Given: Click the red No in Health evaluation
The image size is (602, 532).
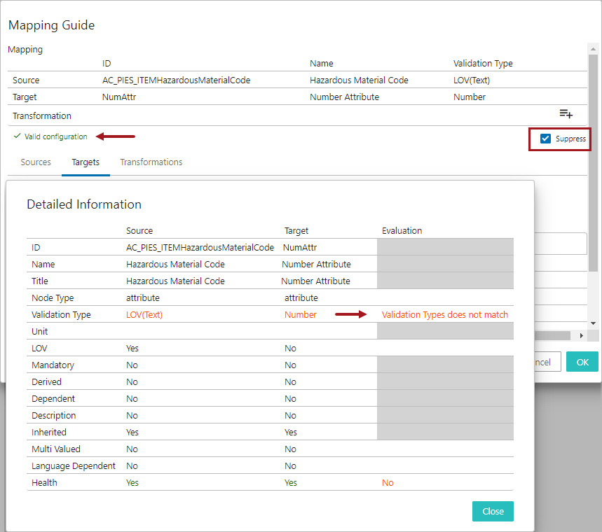Looking at the screenshot, I should coord(388,483).
